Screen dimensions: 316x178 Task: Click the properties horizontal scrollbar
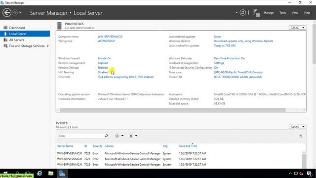pos(173,110)
